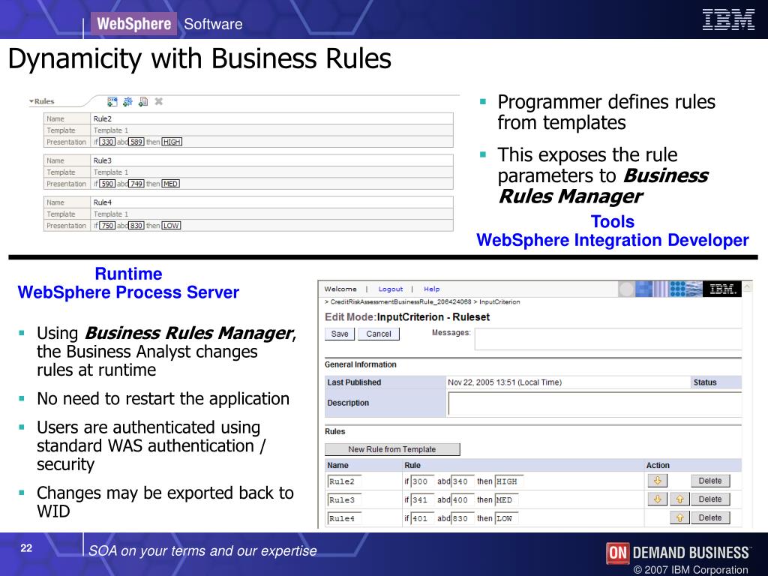Click the 400 value field for Rule3
Viewport: 768px width, 576px height.
pos(462,500)
